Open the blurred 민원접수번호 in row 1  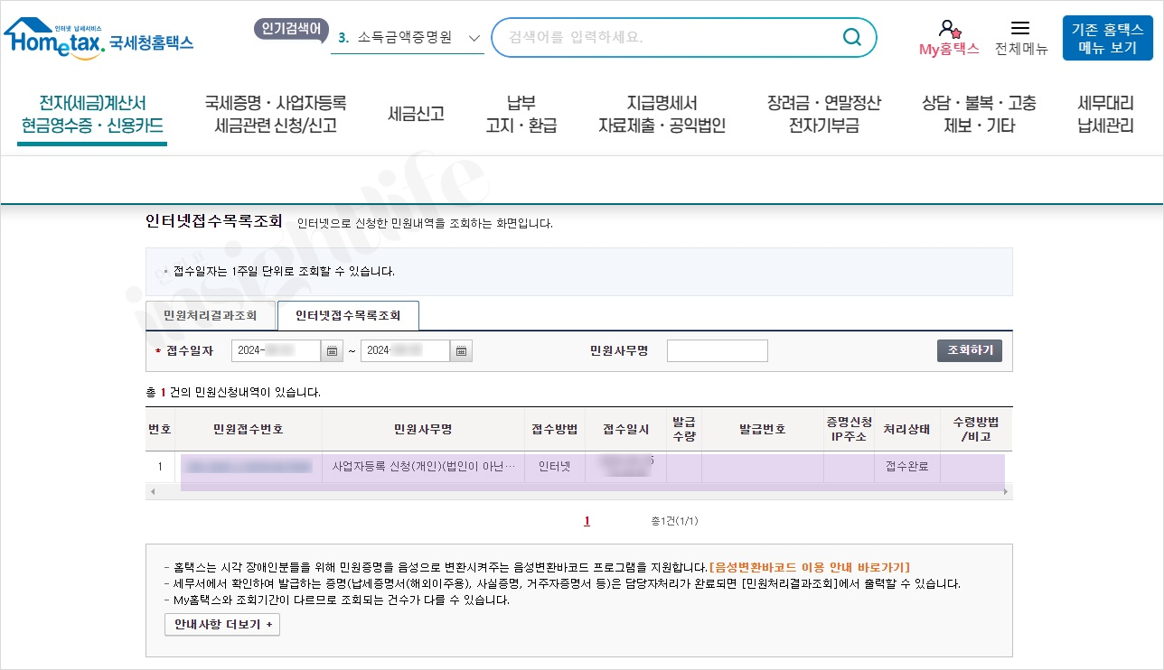pyautogui.click(x=248, y=467)
